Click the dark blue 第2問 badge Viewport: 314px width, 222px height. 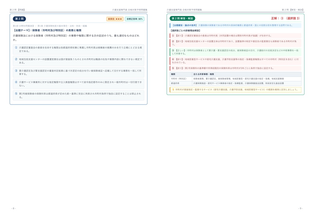click(19, 19)
